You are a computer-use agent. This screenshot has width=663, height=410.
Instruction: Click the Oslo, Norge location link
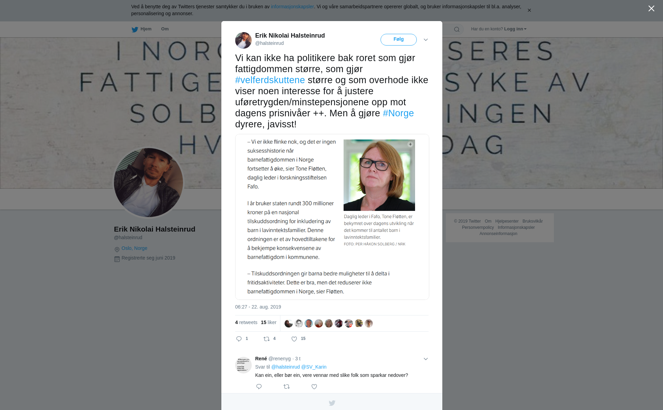[134, 248]
